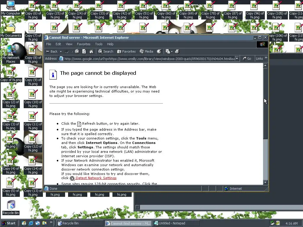The width and height of the screenshot is (303, 227).
Task: Select the Copy (2) of hi.png file
Action: (11, 98)
